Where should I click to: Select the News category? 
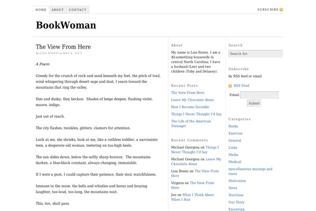point(233,188)
